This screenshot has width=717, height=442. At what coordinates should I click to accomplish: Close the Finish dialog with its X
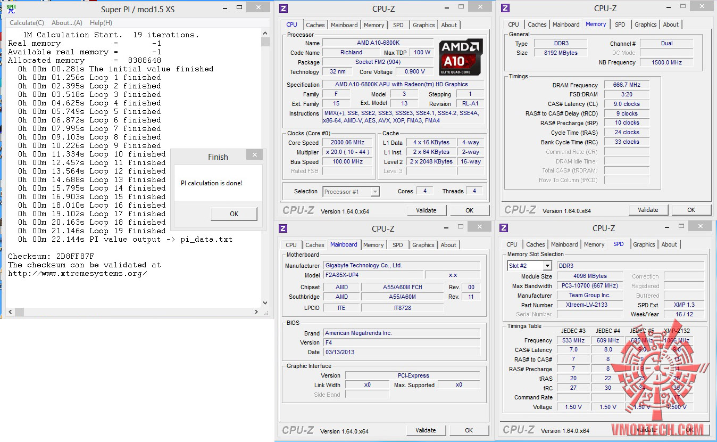click(254, 155)
